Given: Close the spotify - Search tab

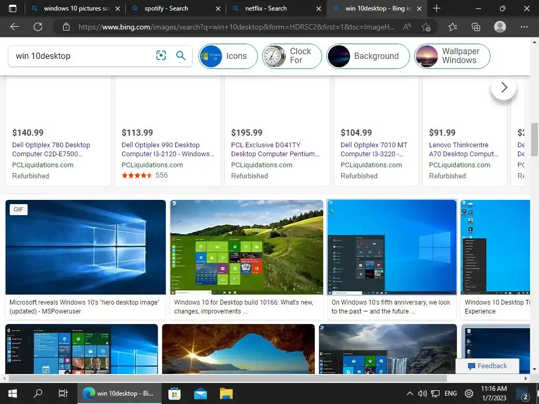Looking at the screenshot, I should click(218, 8).
